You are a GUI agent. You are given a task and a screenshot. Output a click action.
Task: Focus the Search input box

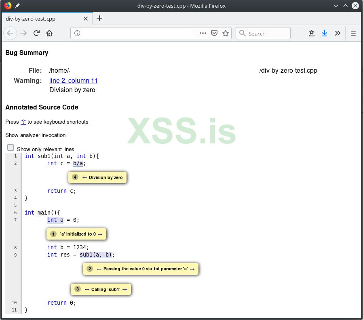coord(263,33)
